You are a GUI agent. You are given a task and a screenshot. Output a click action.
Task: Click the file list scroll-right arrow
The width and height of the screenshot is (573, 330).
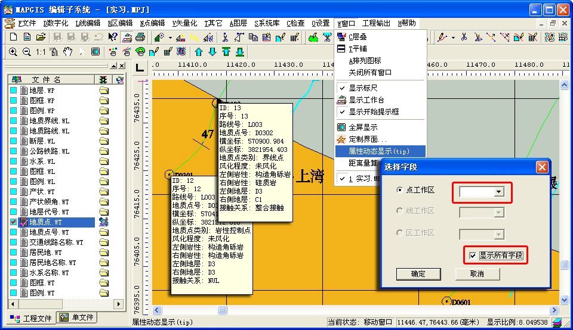pyautogui.click(x=118, y=303)
